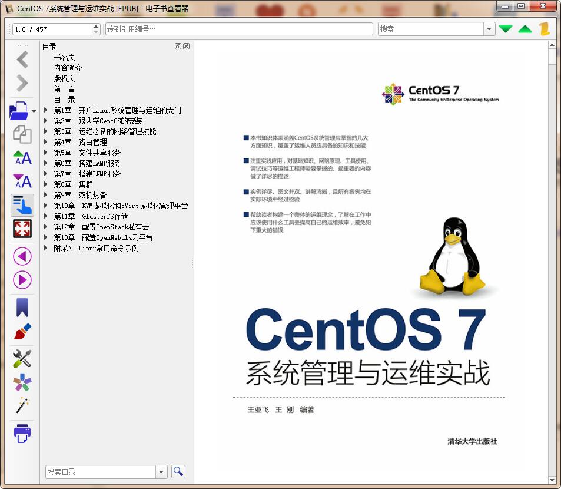Expand 第6章 搭建LAMP服务 chapter
561x489 pixels.
click(x=45, y=163)
